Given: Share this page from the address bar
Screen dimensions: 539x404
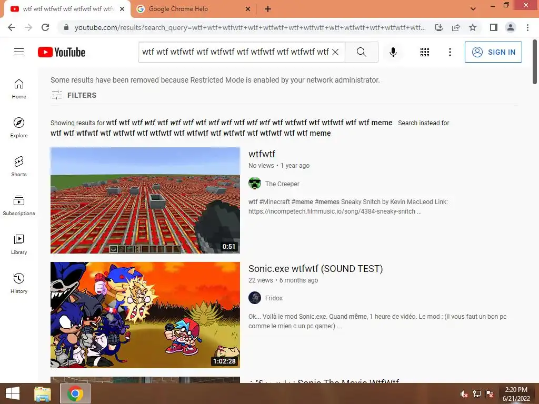Looking at the screenshot, I should click(456, 27).
